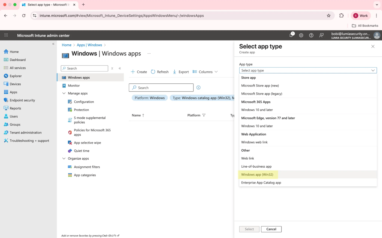This screenshot has height=238, width=382.
Task: Click the Reports icon in sidebar
Action: pos(6,108)
